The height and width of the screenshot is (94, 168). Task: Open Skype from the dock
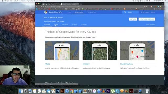click(117, 91)
